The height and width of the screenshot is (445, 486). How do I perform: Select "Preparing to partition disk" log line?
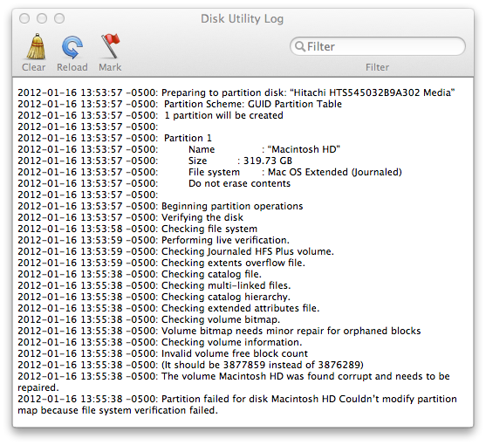click(236, 92)
